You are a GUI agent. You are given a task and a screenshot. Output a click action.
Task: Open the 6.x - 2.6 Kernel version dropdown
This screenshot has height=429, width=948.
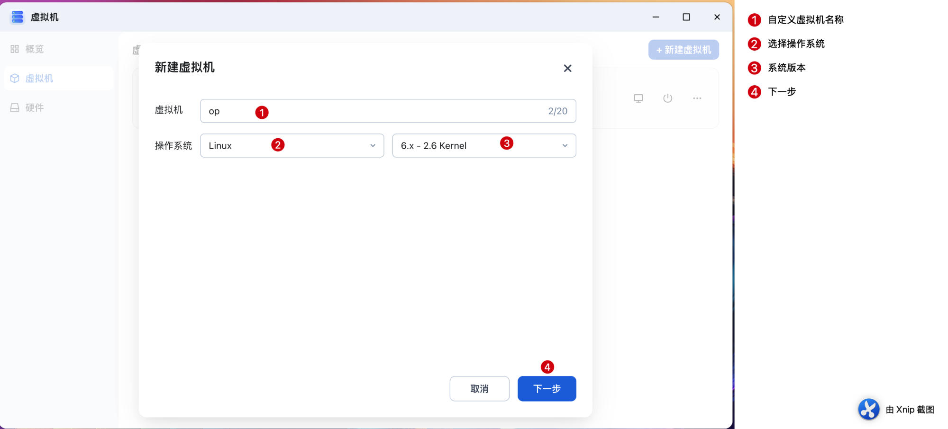[x=483, y=146]
